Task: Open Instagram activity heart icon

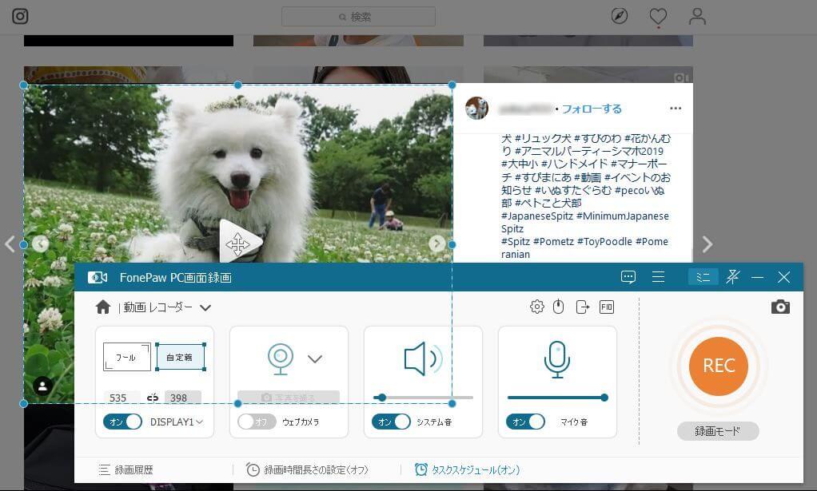Action: [658, 17]
